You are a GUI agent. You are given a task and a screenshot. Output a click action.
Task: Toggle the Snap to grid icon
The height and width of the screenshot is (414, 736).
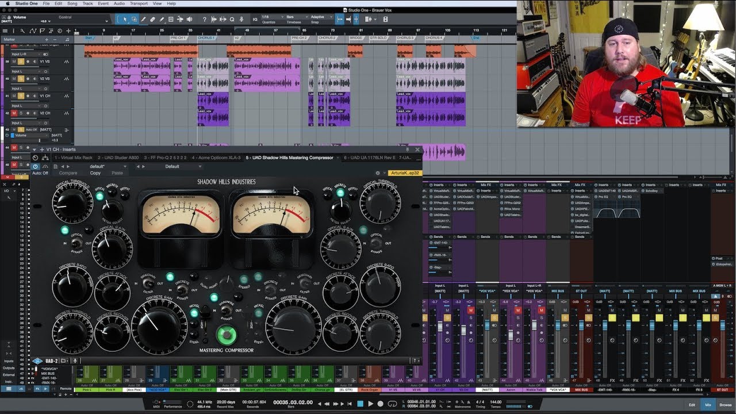click(340, 20)
